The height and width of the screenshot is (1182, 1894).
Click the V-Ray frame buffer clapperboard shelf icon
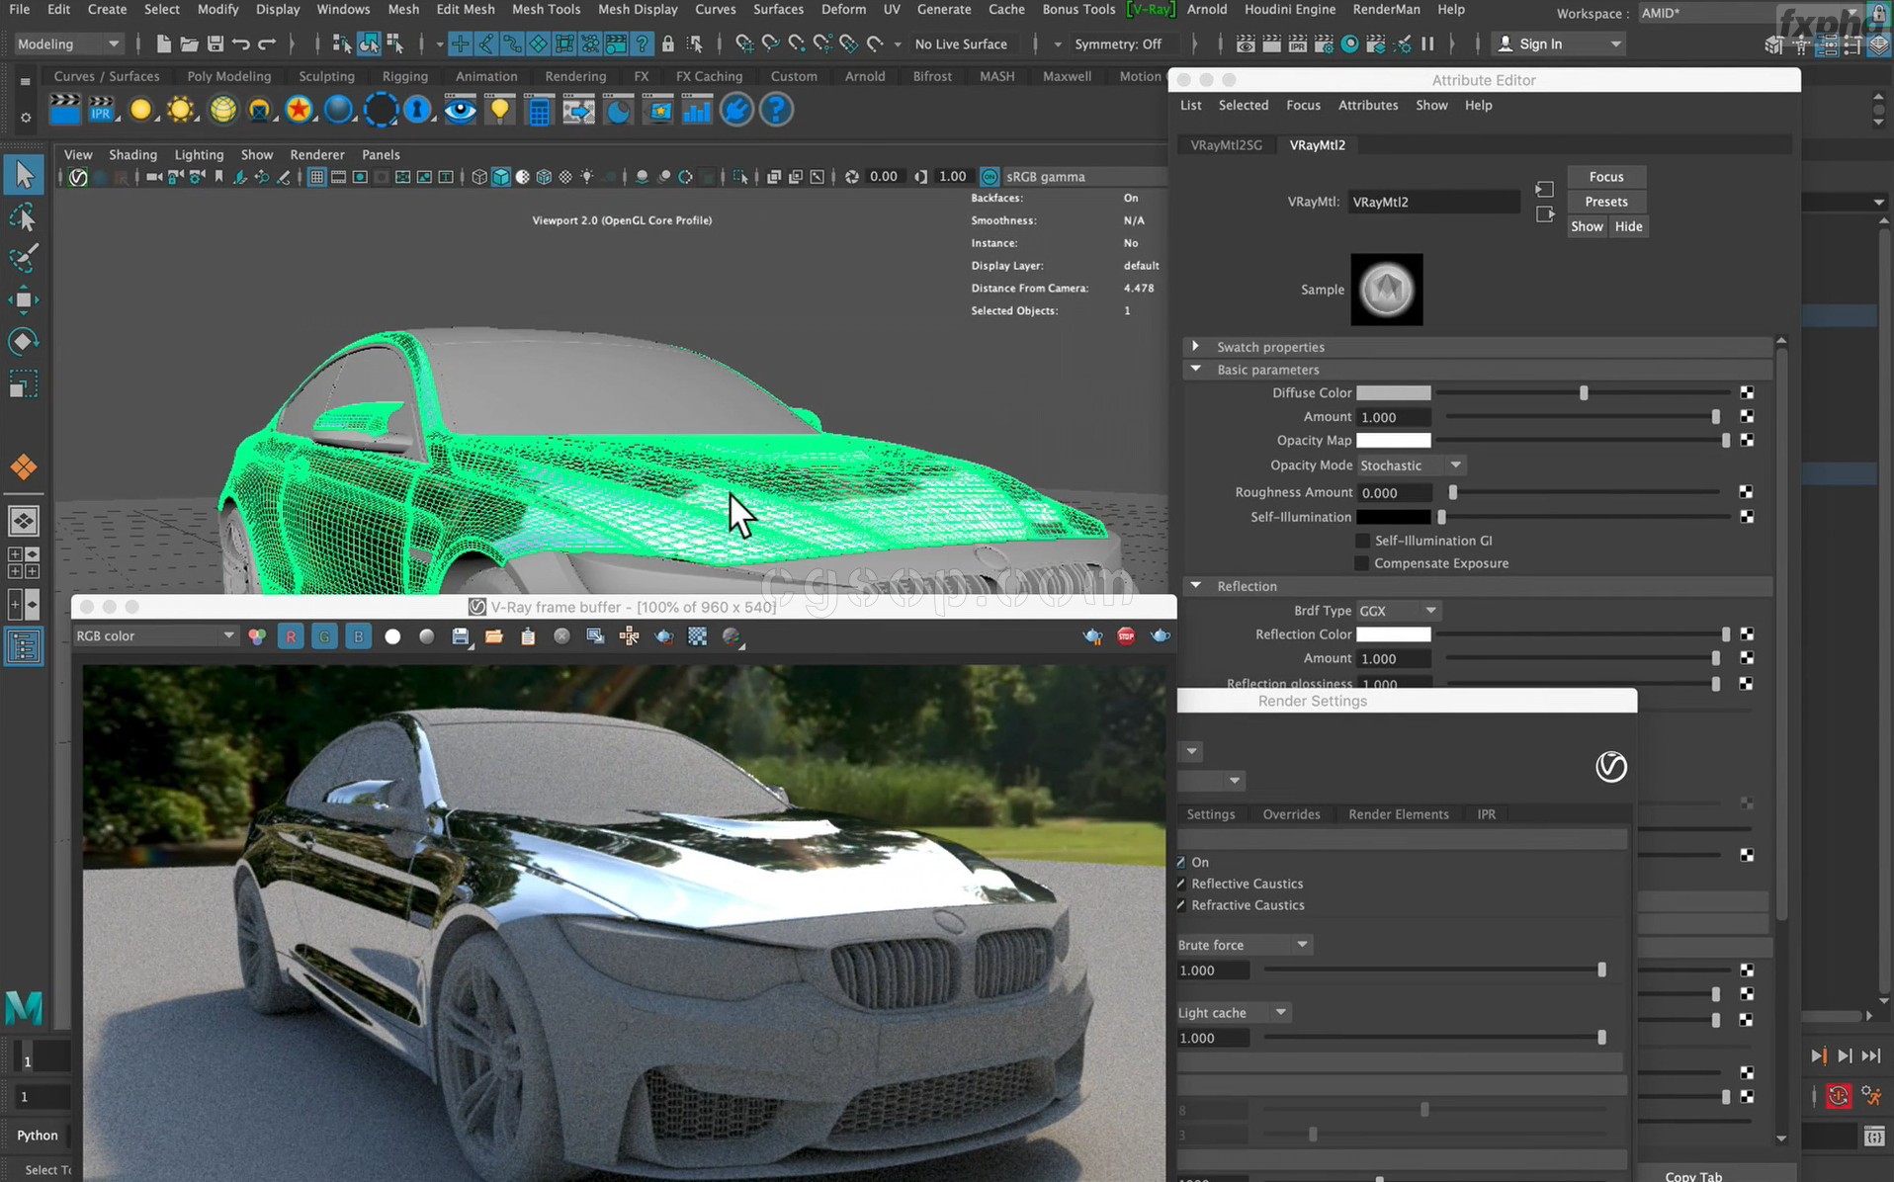click(65, 110)
